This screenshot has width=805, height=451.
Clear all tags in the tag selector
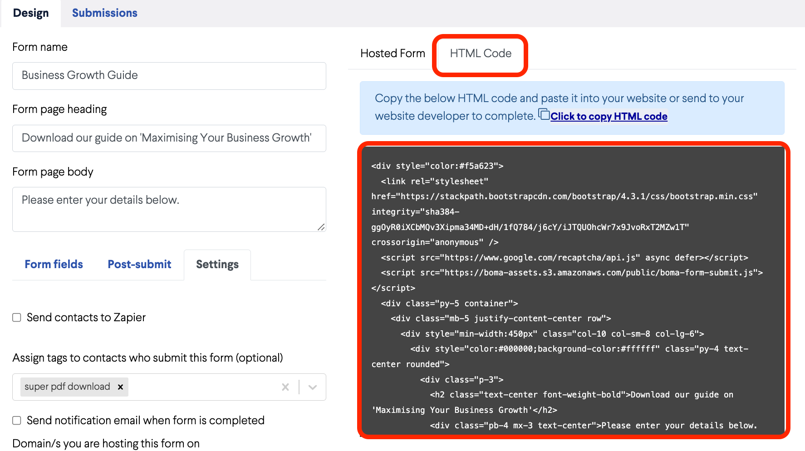pyautogui.click(x=285, y=387)
